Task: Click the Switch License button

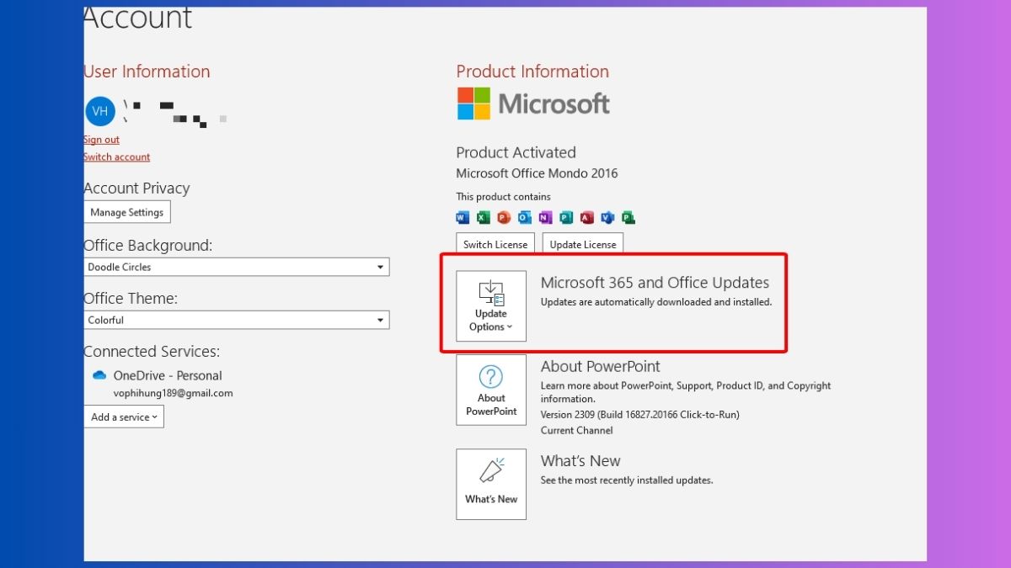Action: point(495,244)
